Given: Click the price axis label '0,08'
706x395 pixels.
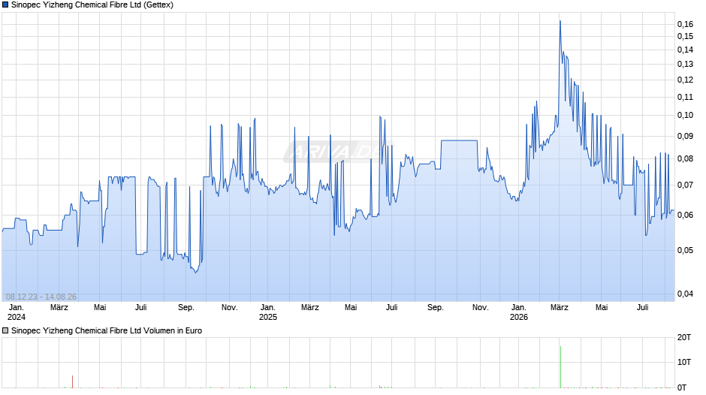Looking at the screenshot, I should point(685,158).
